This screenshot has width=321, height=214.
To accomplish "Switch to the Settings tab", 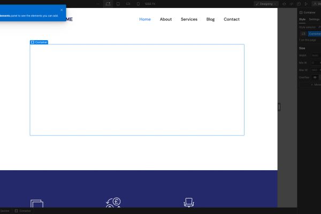I will click(x=314, y=19).
